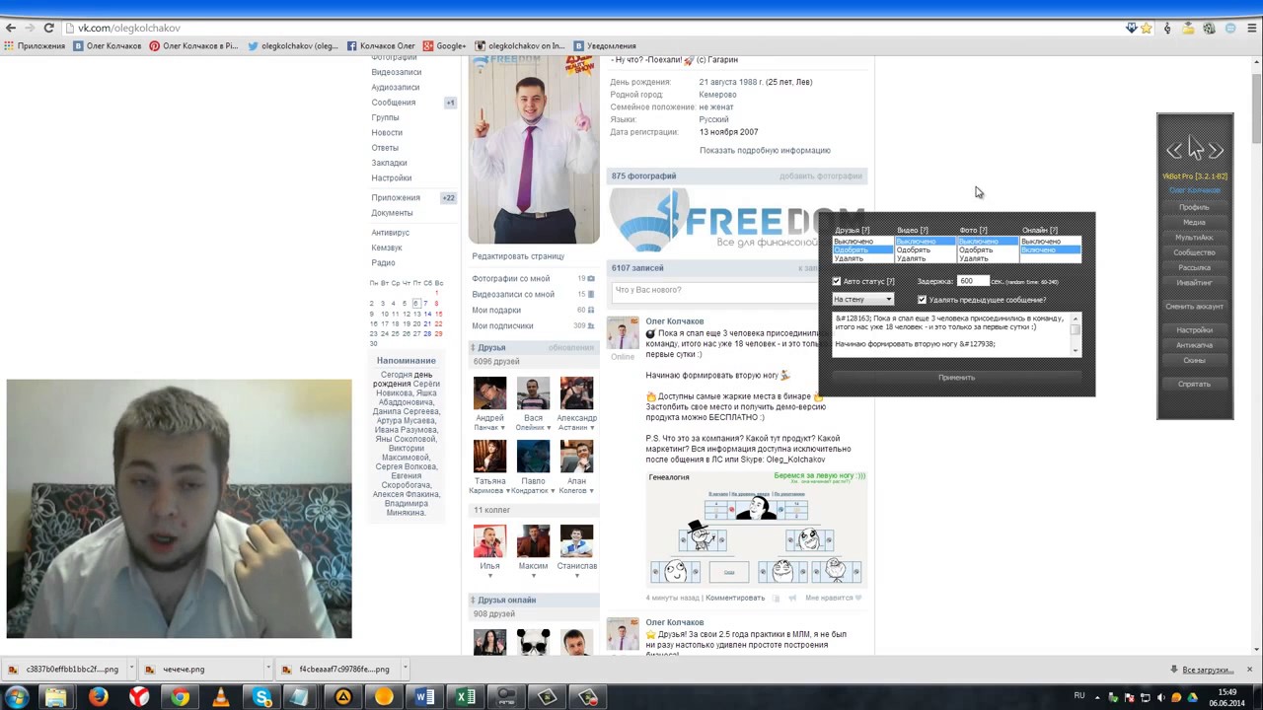Open menu arrow under friend Андрей Панчак
This screenshot has height=710, width=1263.
(x=504, y=428)
